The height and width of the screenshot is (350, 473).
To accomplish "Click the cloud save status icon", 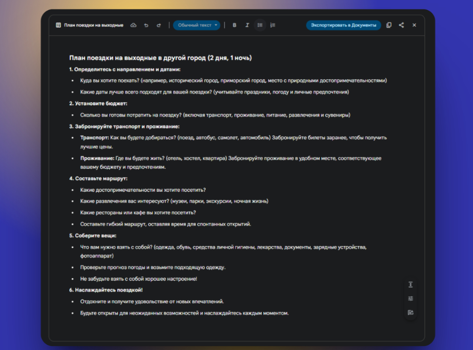I will [133, 25].
